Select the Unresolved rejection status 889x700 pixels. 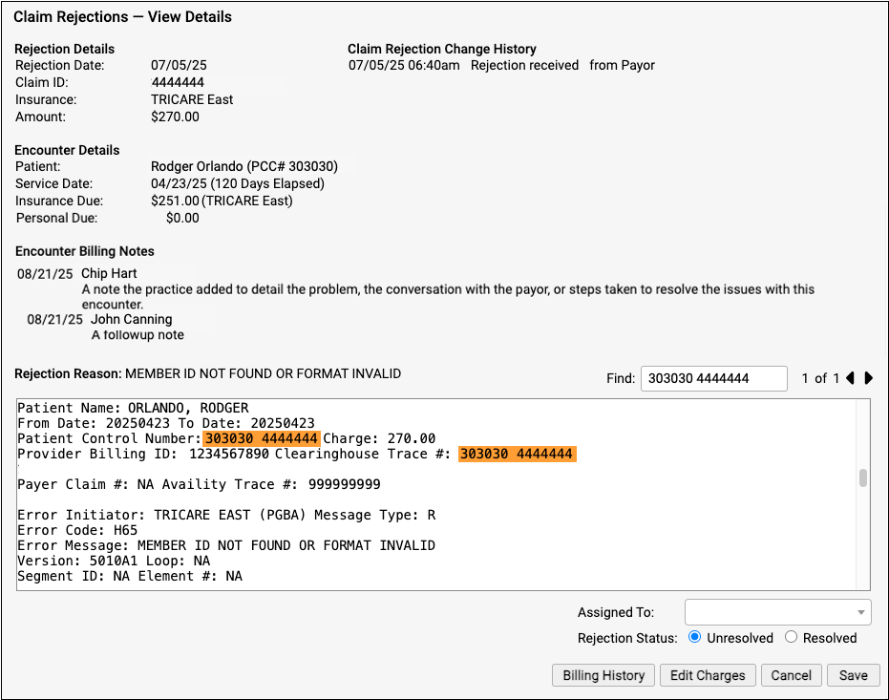point(694,637)
